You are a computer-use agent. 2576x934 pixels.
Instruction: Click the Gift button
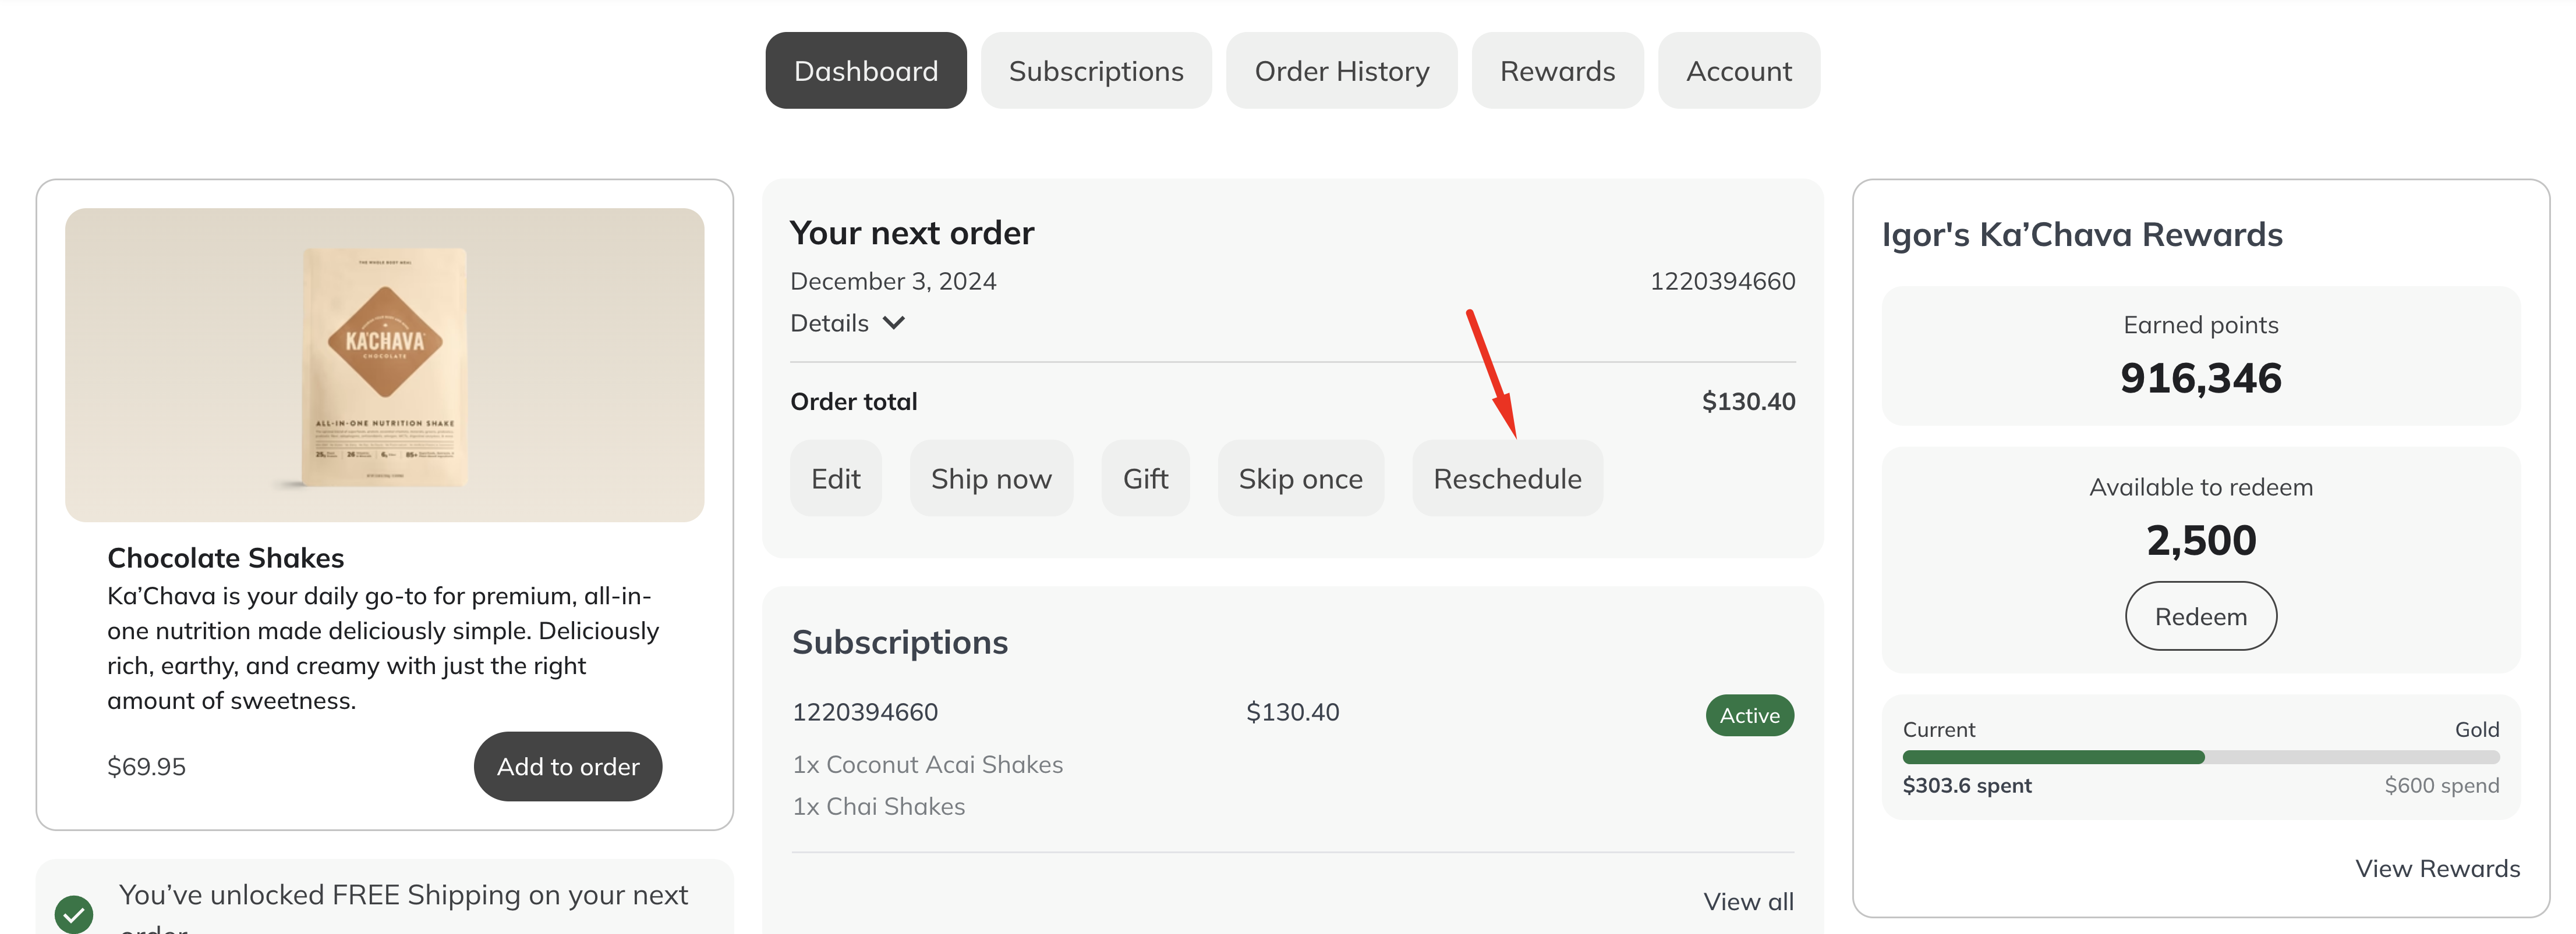point(1146,479)
